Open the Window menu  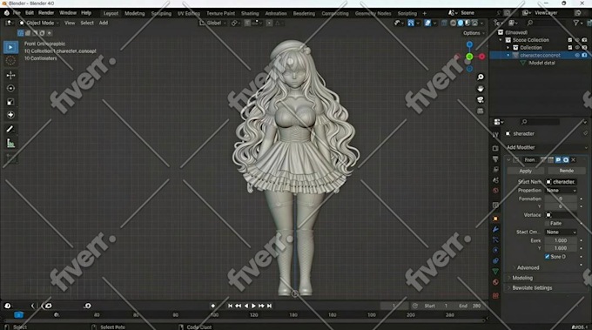tap(68, 13)
